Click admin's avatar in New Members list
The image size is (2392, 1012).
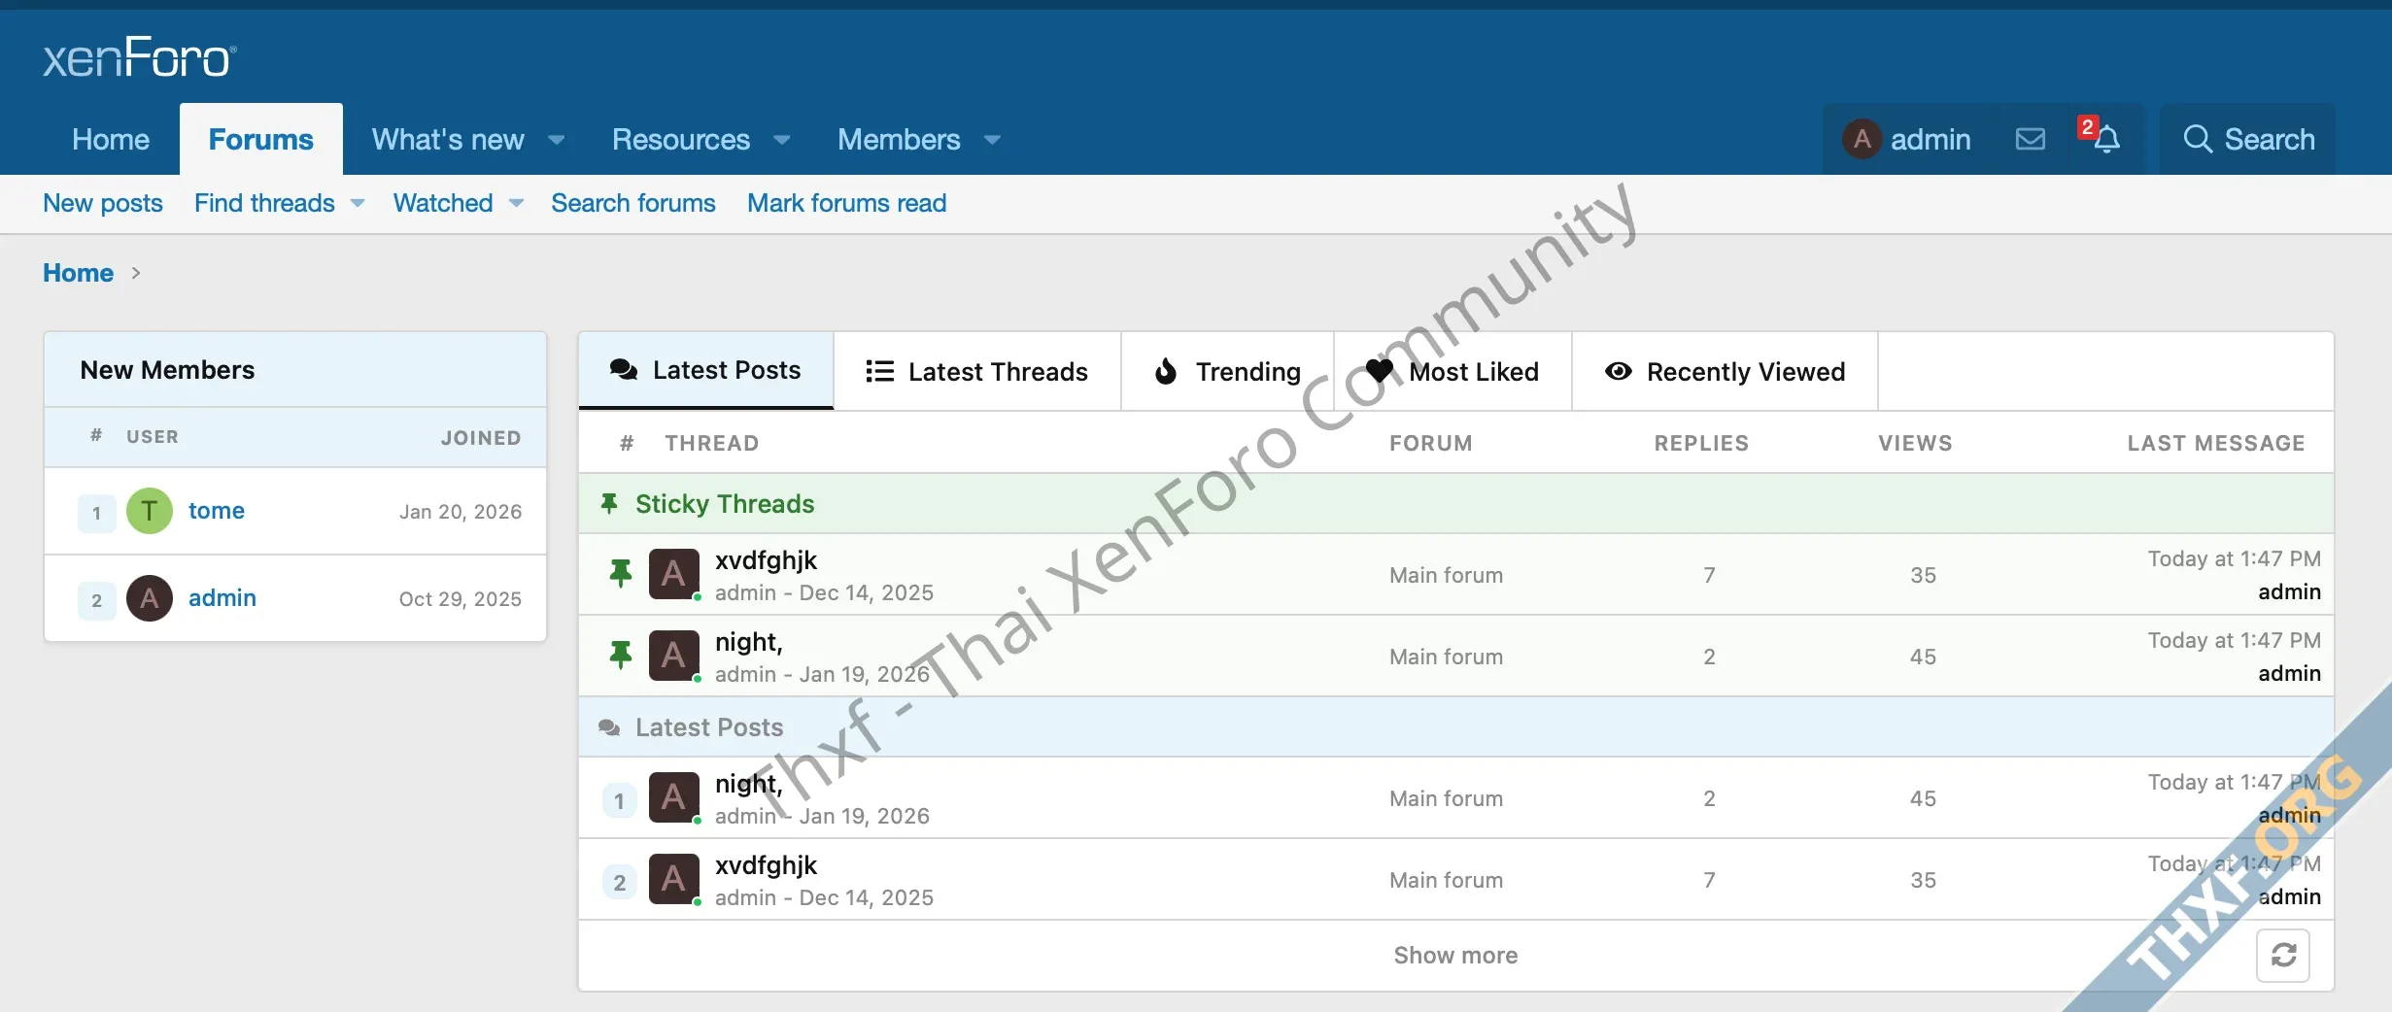click(150, 598)
